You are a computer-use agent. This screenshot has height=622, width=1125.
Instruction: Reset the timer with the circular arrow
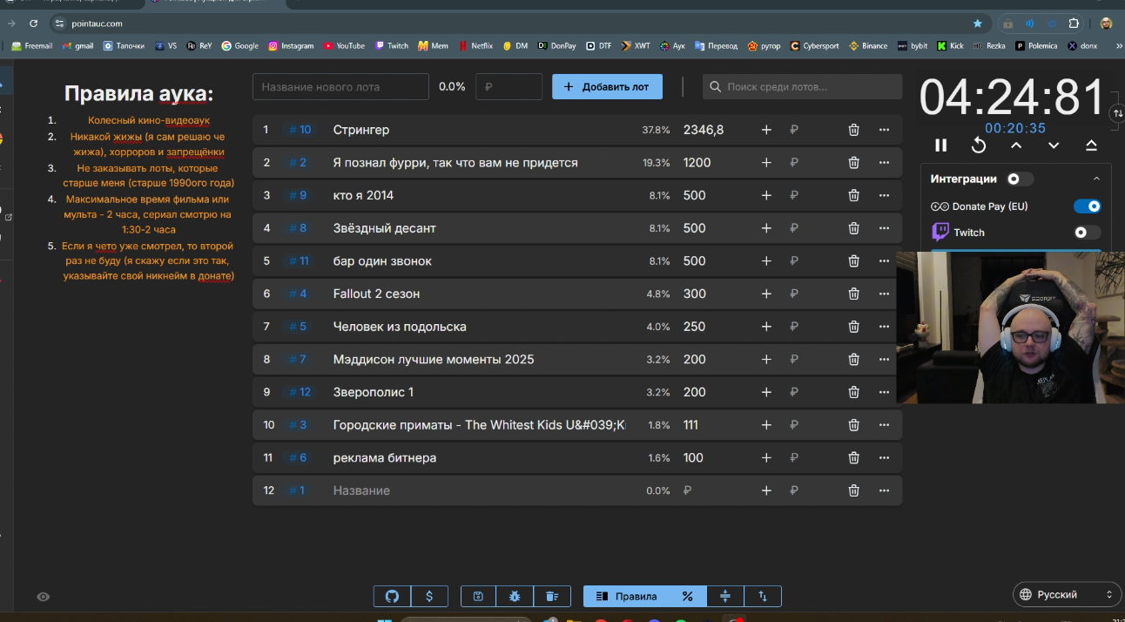pos(979,145)
